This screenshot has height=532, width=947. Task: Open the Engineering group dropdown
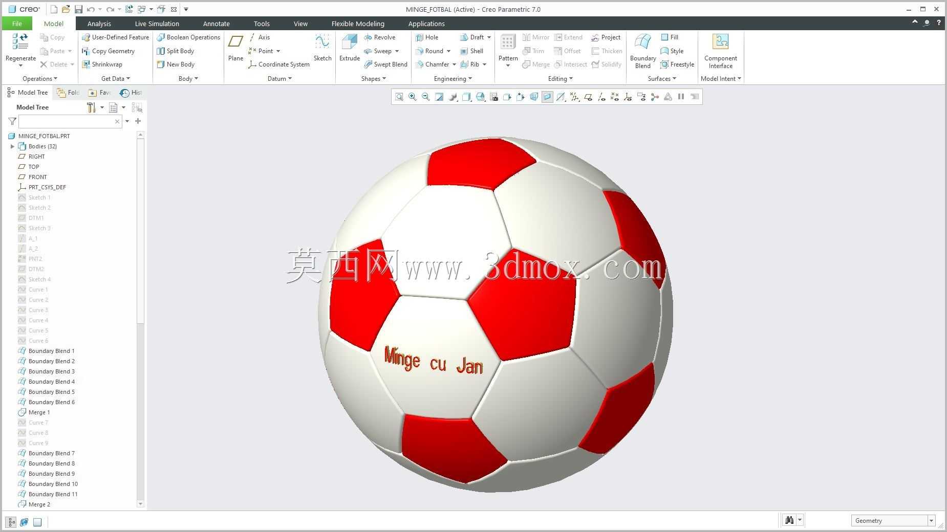[453, 79]
